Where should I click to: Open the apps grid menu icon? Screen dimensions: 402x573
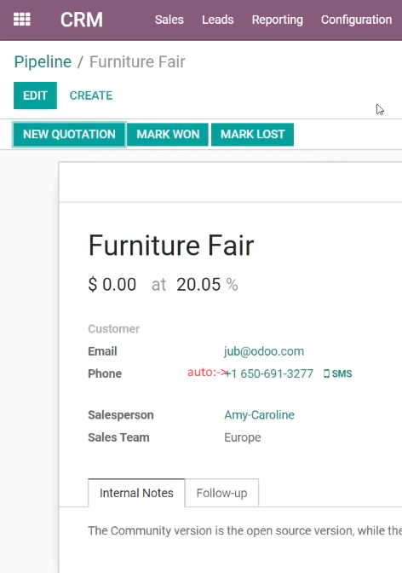point(22,20)
